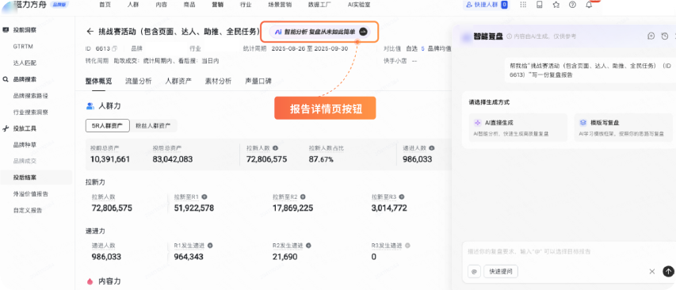Switch to the 素材分析 tab
Screen dimensions: 676x290
218,81
